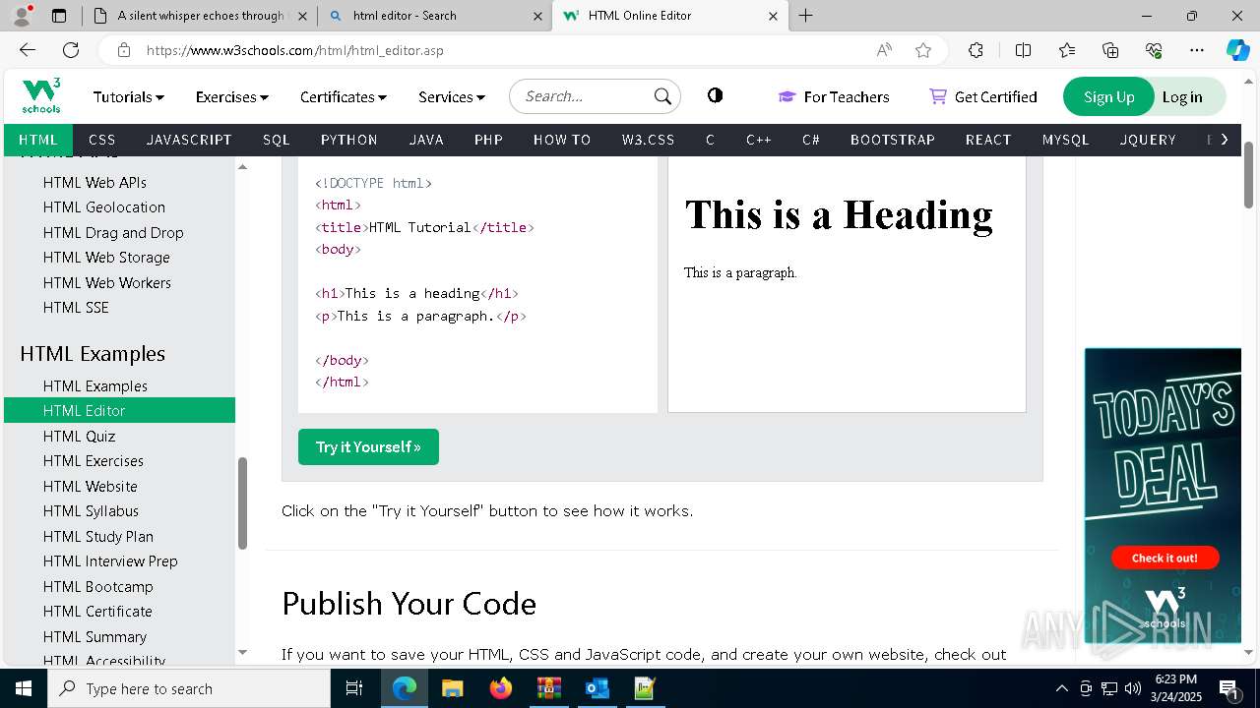The image size is (1260, 708).
Task: Click the site lock info icon
Action: point(124,50)
